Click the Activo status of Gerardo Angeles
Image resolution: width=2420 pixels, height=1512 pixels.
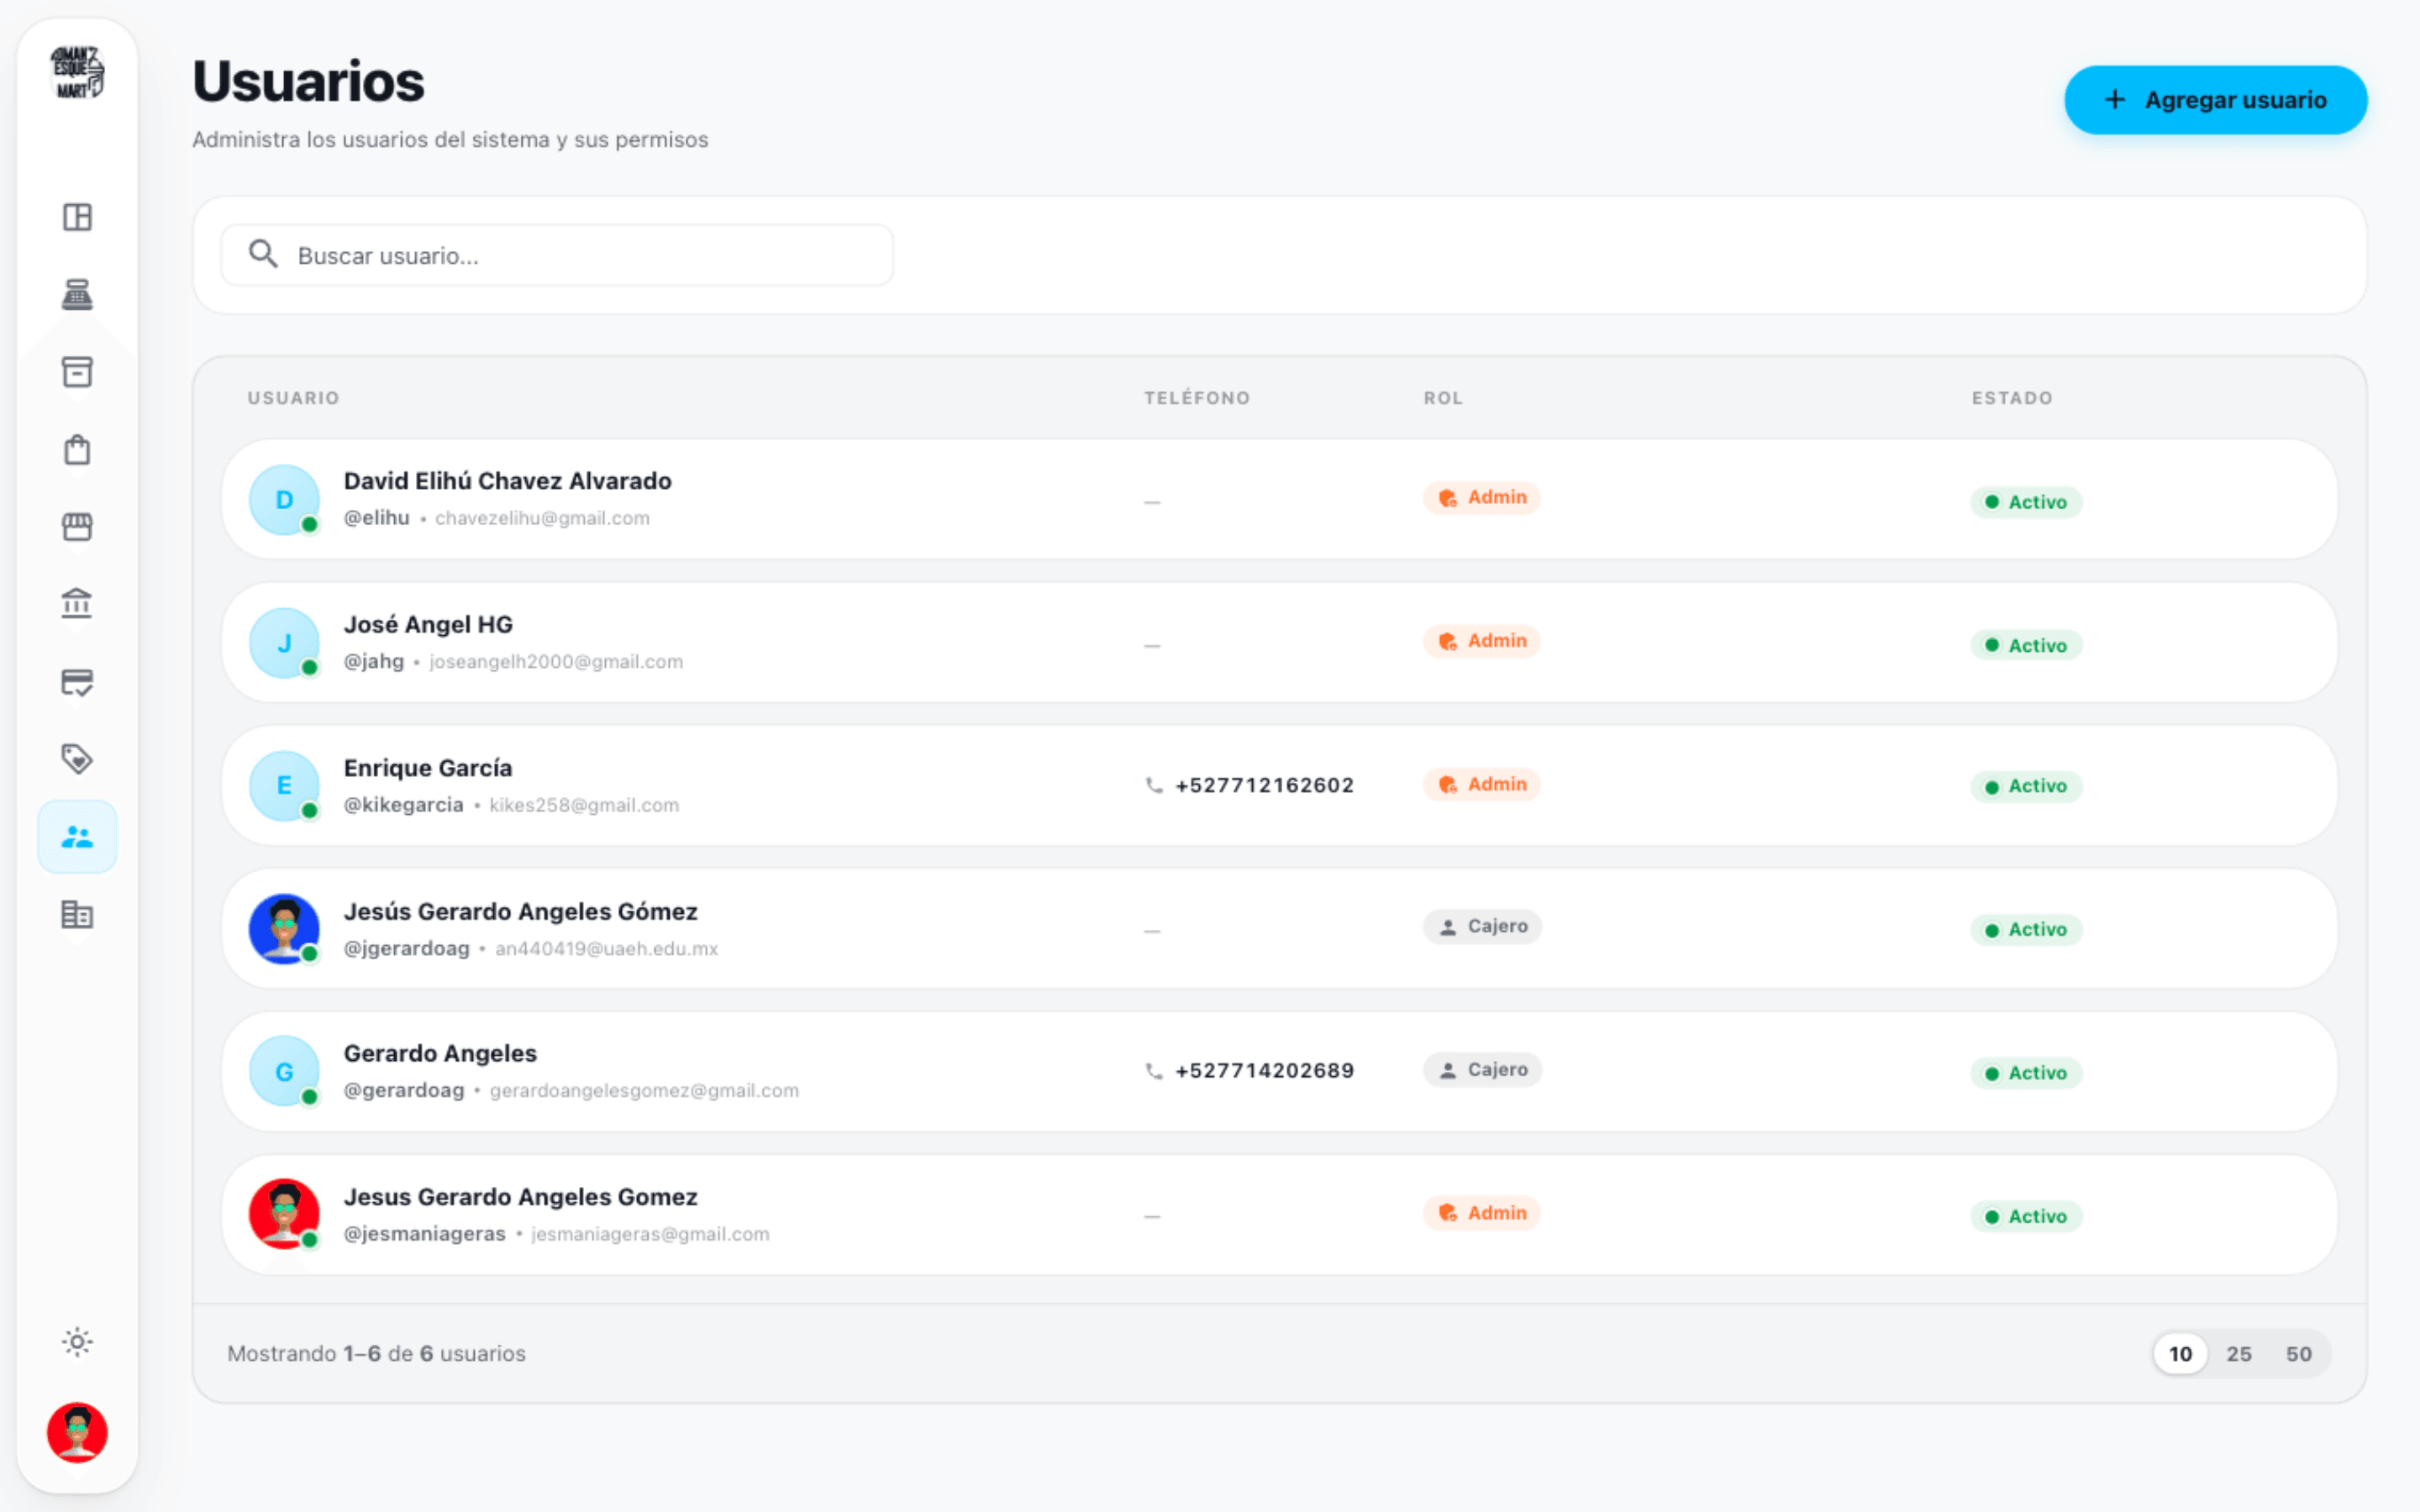tap(2027, 1073)
